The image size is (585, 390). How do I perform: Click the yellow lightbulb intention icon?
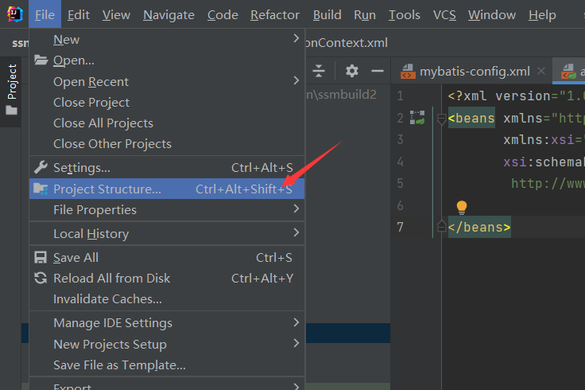coord(461,208)
